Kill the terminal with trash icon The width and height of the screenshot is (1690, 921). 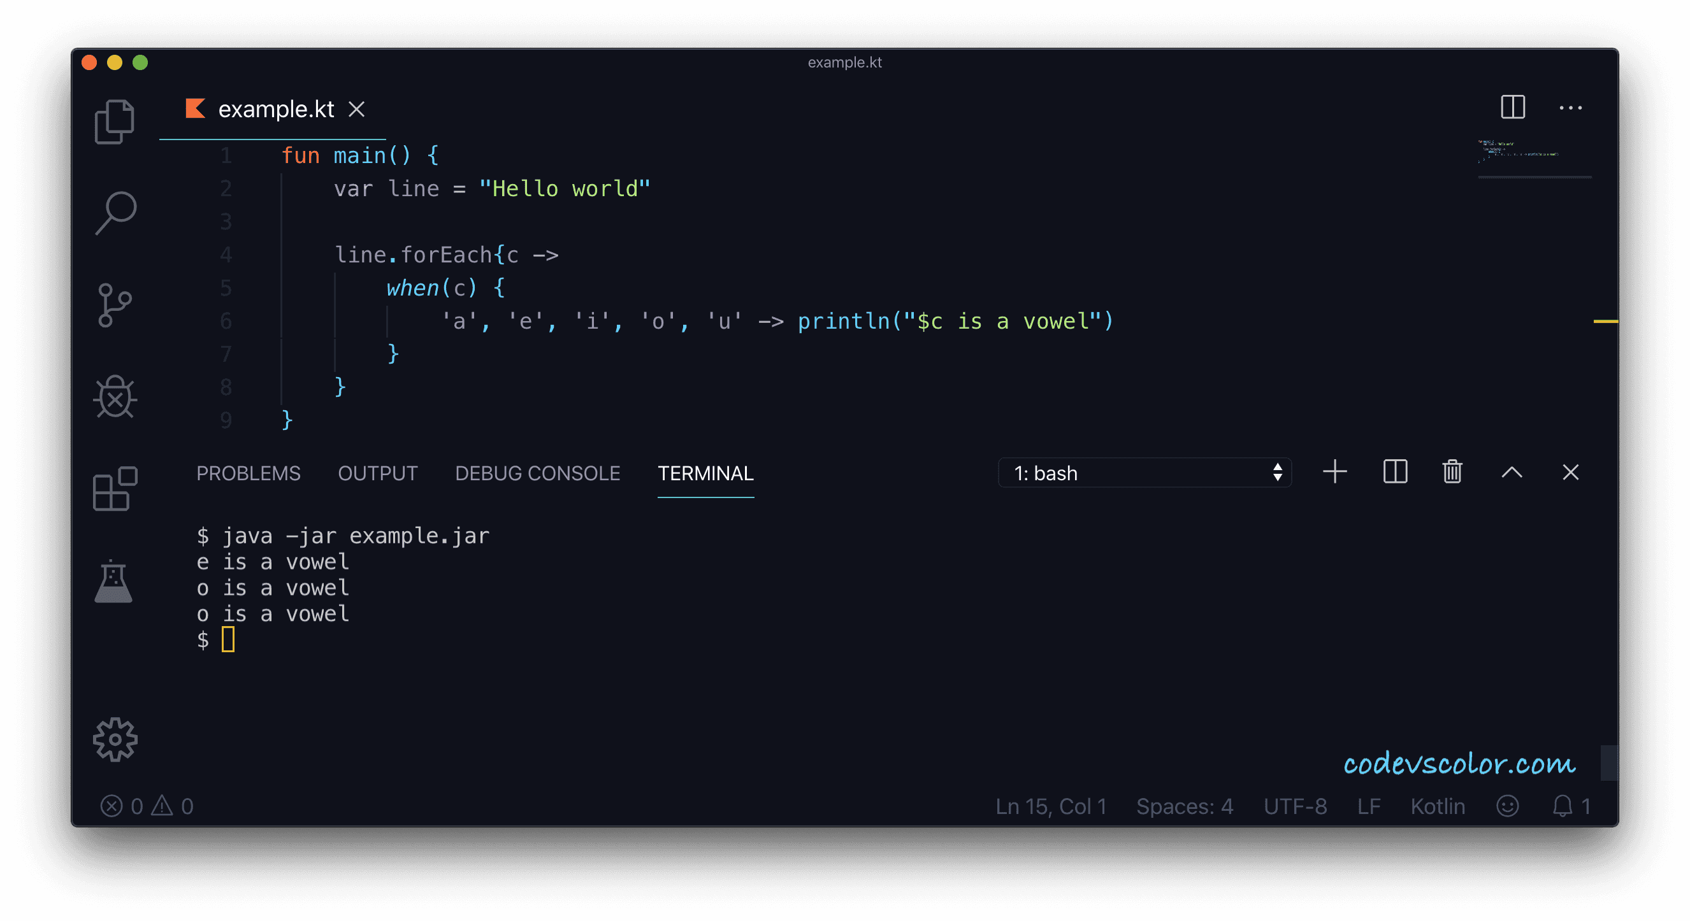point(1452,472)
